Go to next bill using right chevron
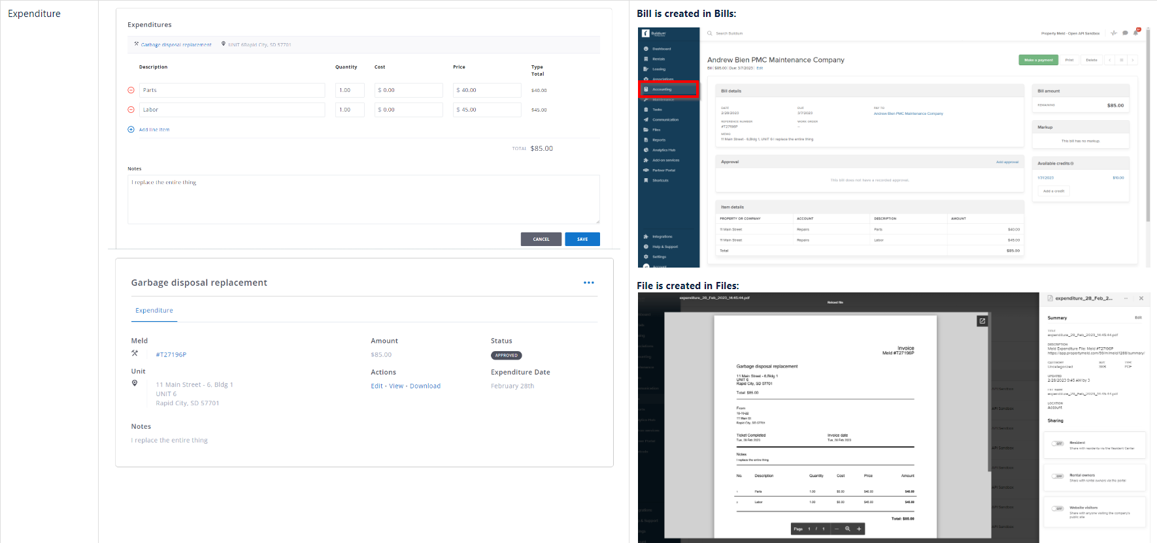Viewport: 1157px width, 543px height. click(x=1133, y=60)
